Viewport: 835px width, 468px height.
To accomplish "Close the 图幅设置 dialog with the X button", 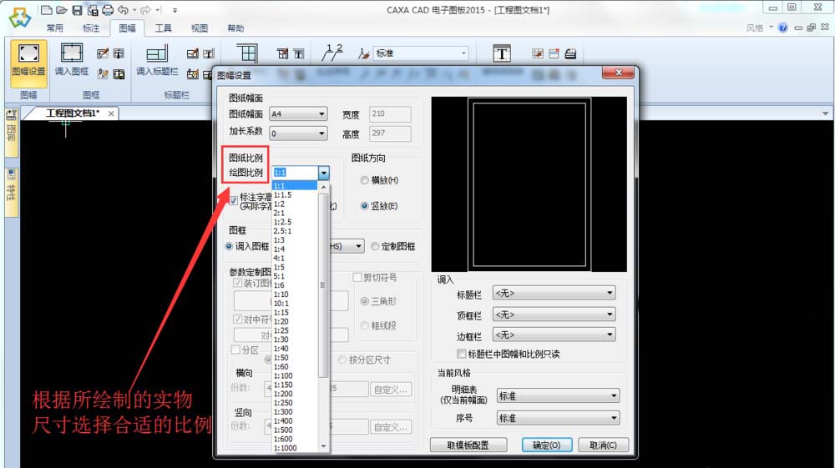I will 618,73.
